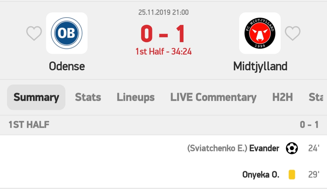The image size is (327, 189).
Task: Open the Odense OB club logo
Action: 67,33
